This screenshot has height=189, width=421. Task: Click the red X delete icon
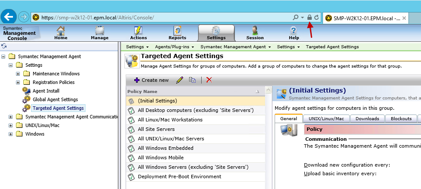click(209, 80)
